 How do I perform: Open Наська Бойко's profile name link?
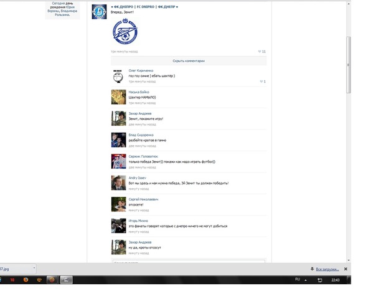[139, 92]
